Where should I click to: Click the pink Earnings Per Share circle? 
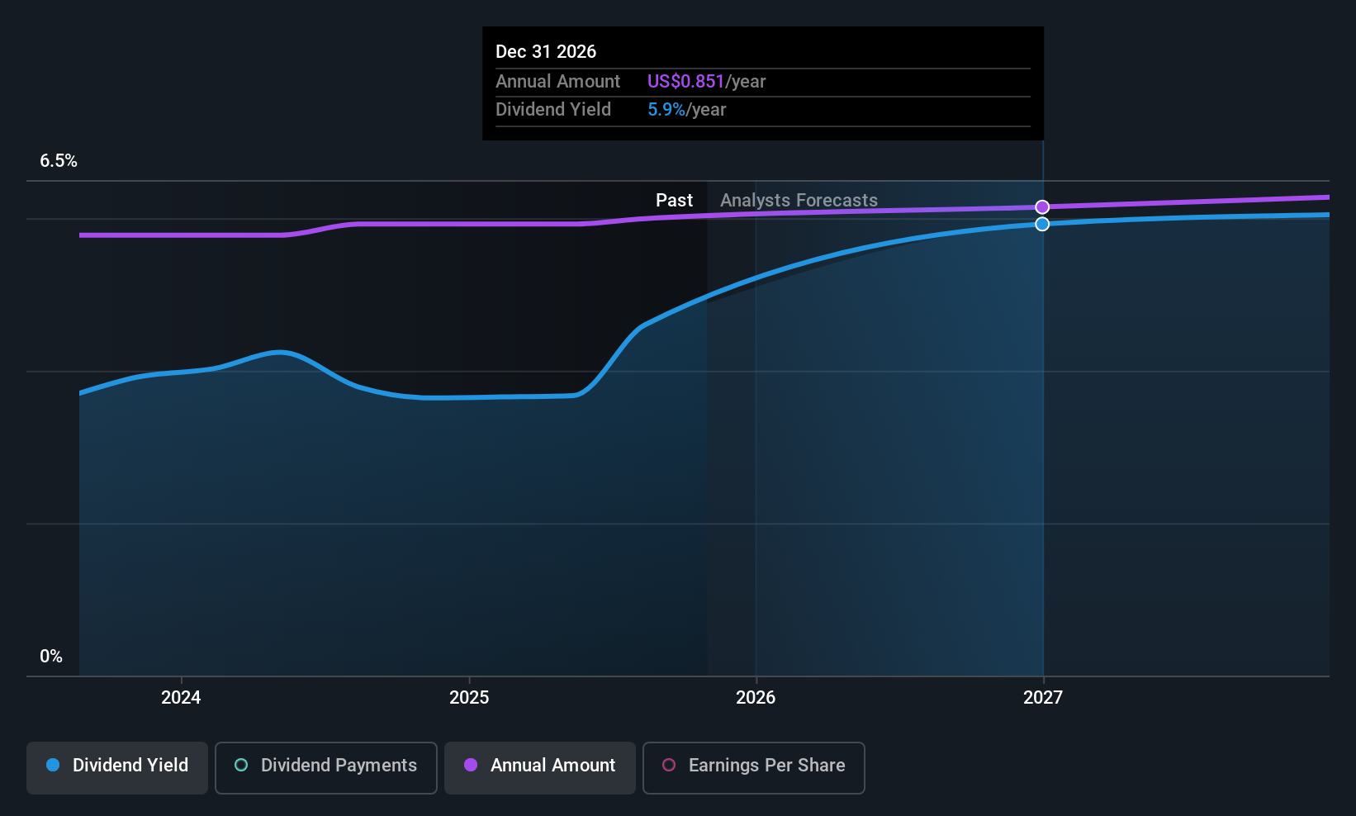[x=669, y=765]
